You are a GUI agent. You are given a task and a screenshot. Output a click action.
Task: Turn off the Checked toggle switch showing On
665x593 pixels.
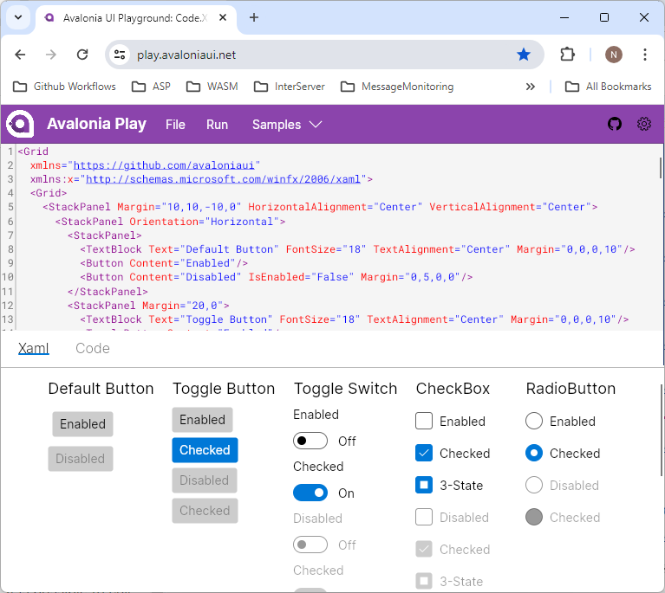[310, 493]
